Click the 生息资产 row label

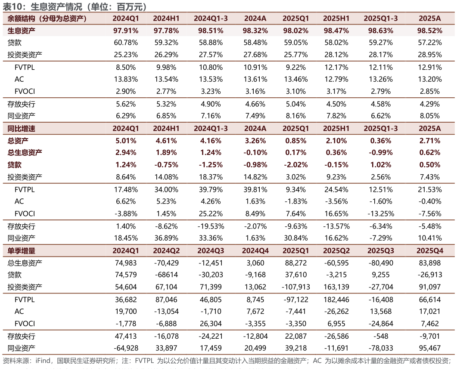(x=22, y=31)
